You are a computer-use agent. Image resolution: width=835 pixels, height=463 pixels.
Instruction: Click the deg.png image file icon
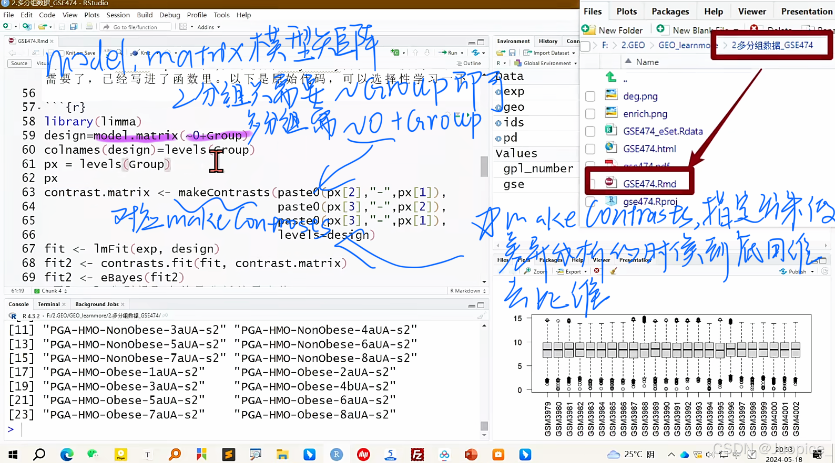point(611,95)
